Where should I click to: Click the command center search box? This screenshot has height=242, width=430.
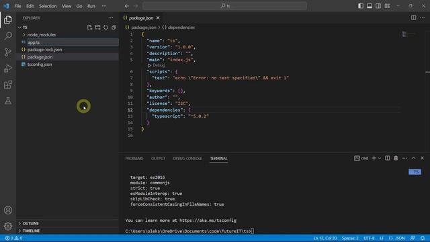(224, 6)
